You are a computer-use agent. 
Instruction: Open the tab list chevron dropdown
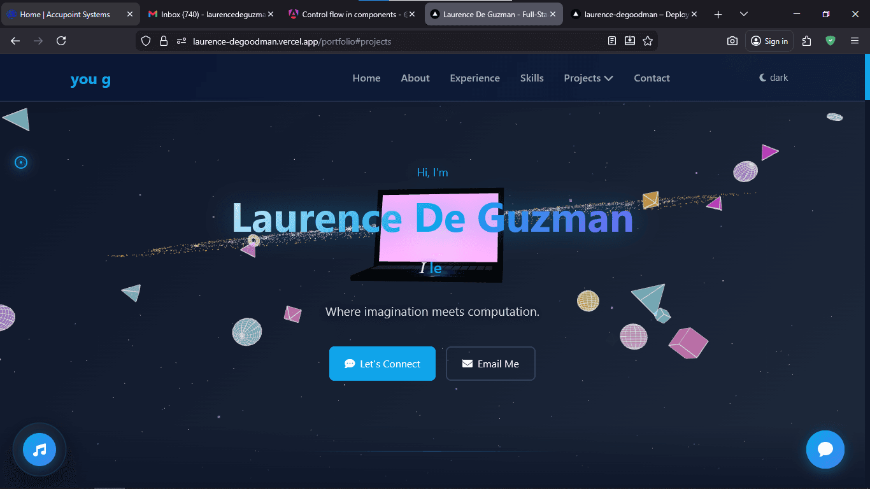pos(743,13)
